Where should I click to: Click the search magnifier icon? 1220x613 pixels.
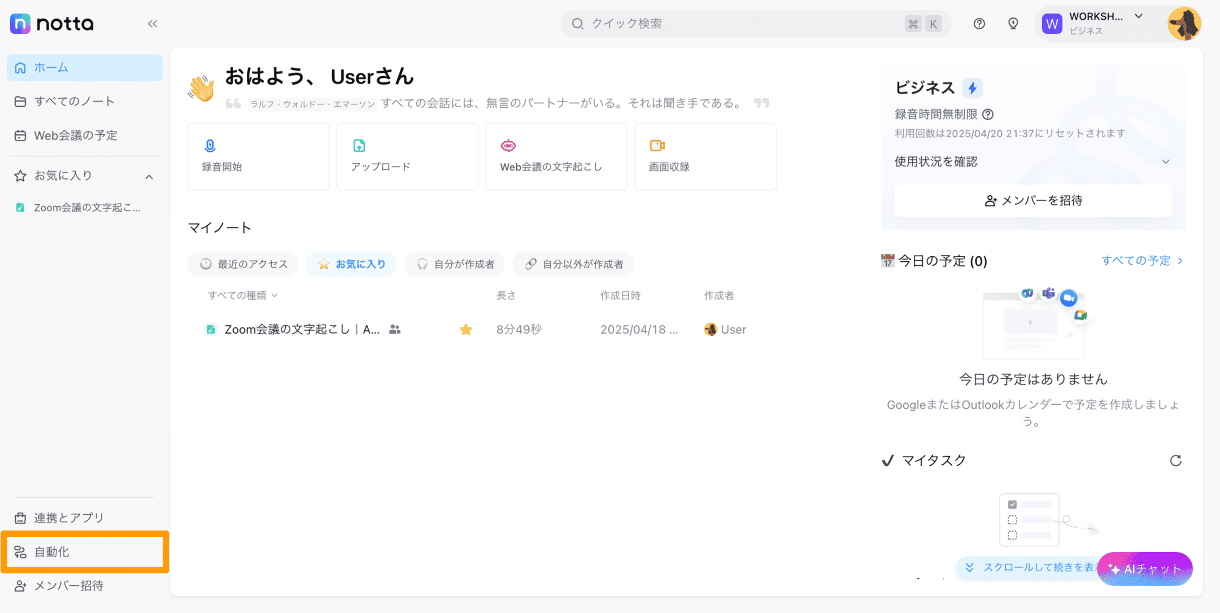click(577, 24)
